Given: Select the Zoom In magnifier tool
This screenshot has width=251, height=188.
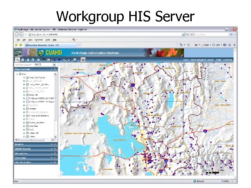Looking at the screenshot, I should [17, 60].
